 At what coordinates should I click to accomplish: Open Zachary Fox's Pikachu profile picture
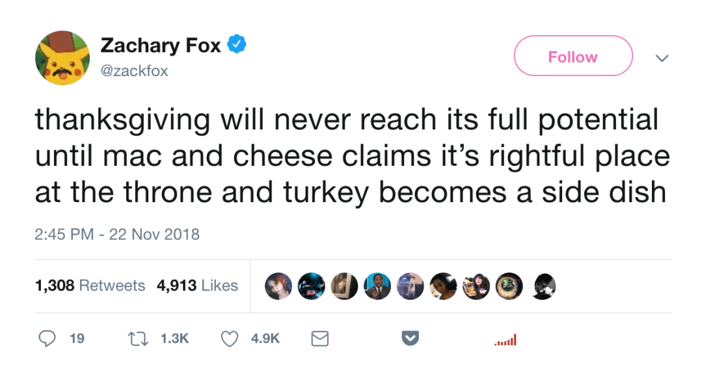(61, 57)
